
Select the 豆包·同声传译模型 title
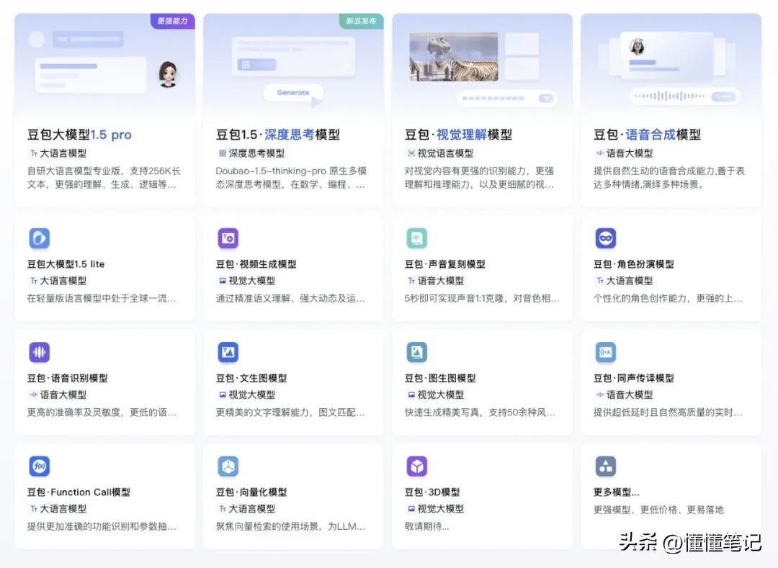[x=634, y=378]
